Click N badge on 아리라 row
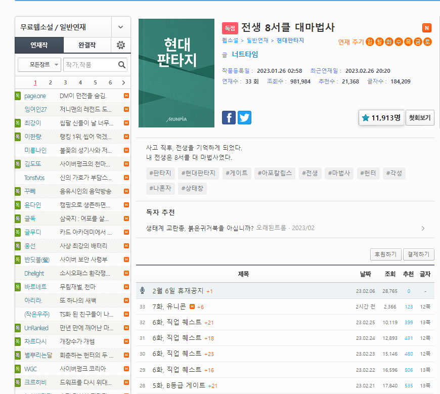 coord(126,300)
